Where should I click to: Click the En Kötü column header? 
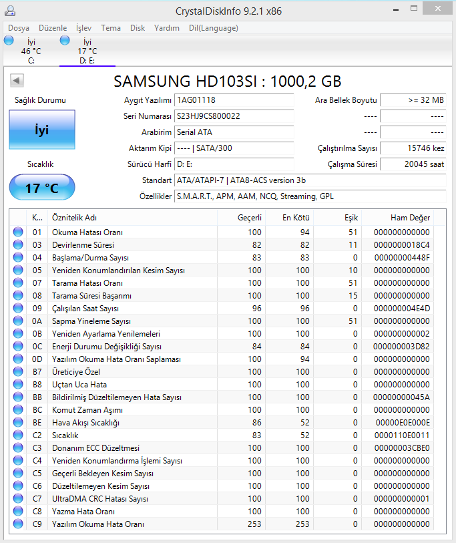click(290, 218)
